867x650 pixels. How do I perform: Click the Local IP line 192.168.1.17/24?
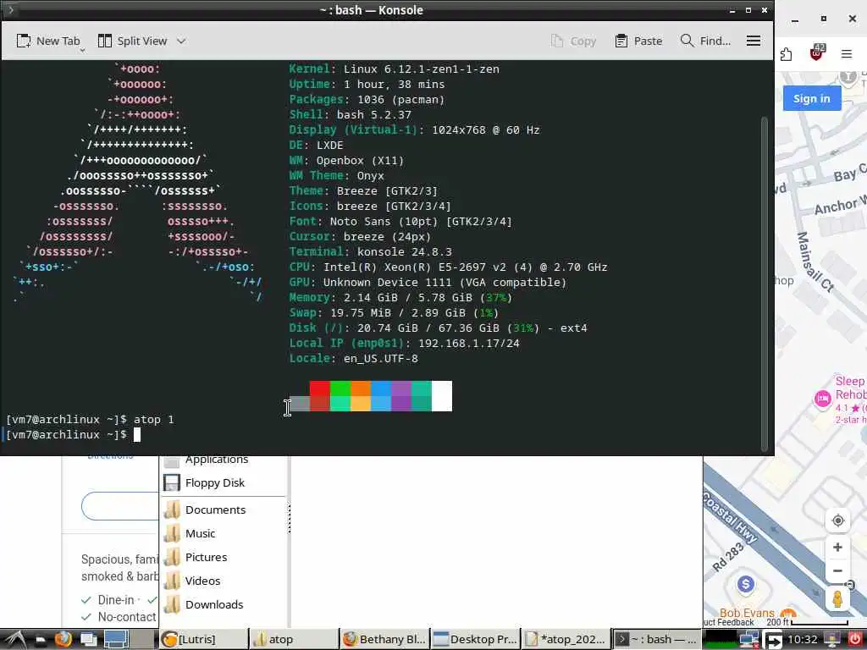pos(404,344)
